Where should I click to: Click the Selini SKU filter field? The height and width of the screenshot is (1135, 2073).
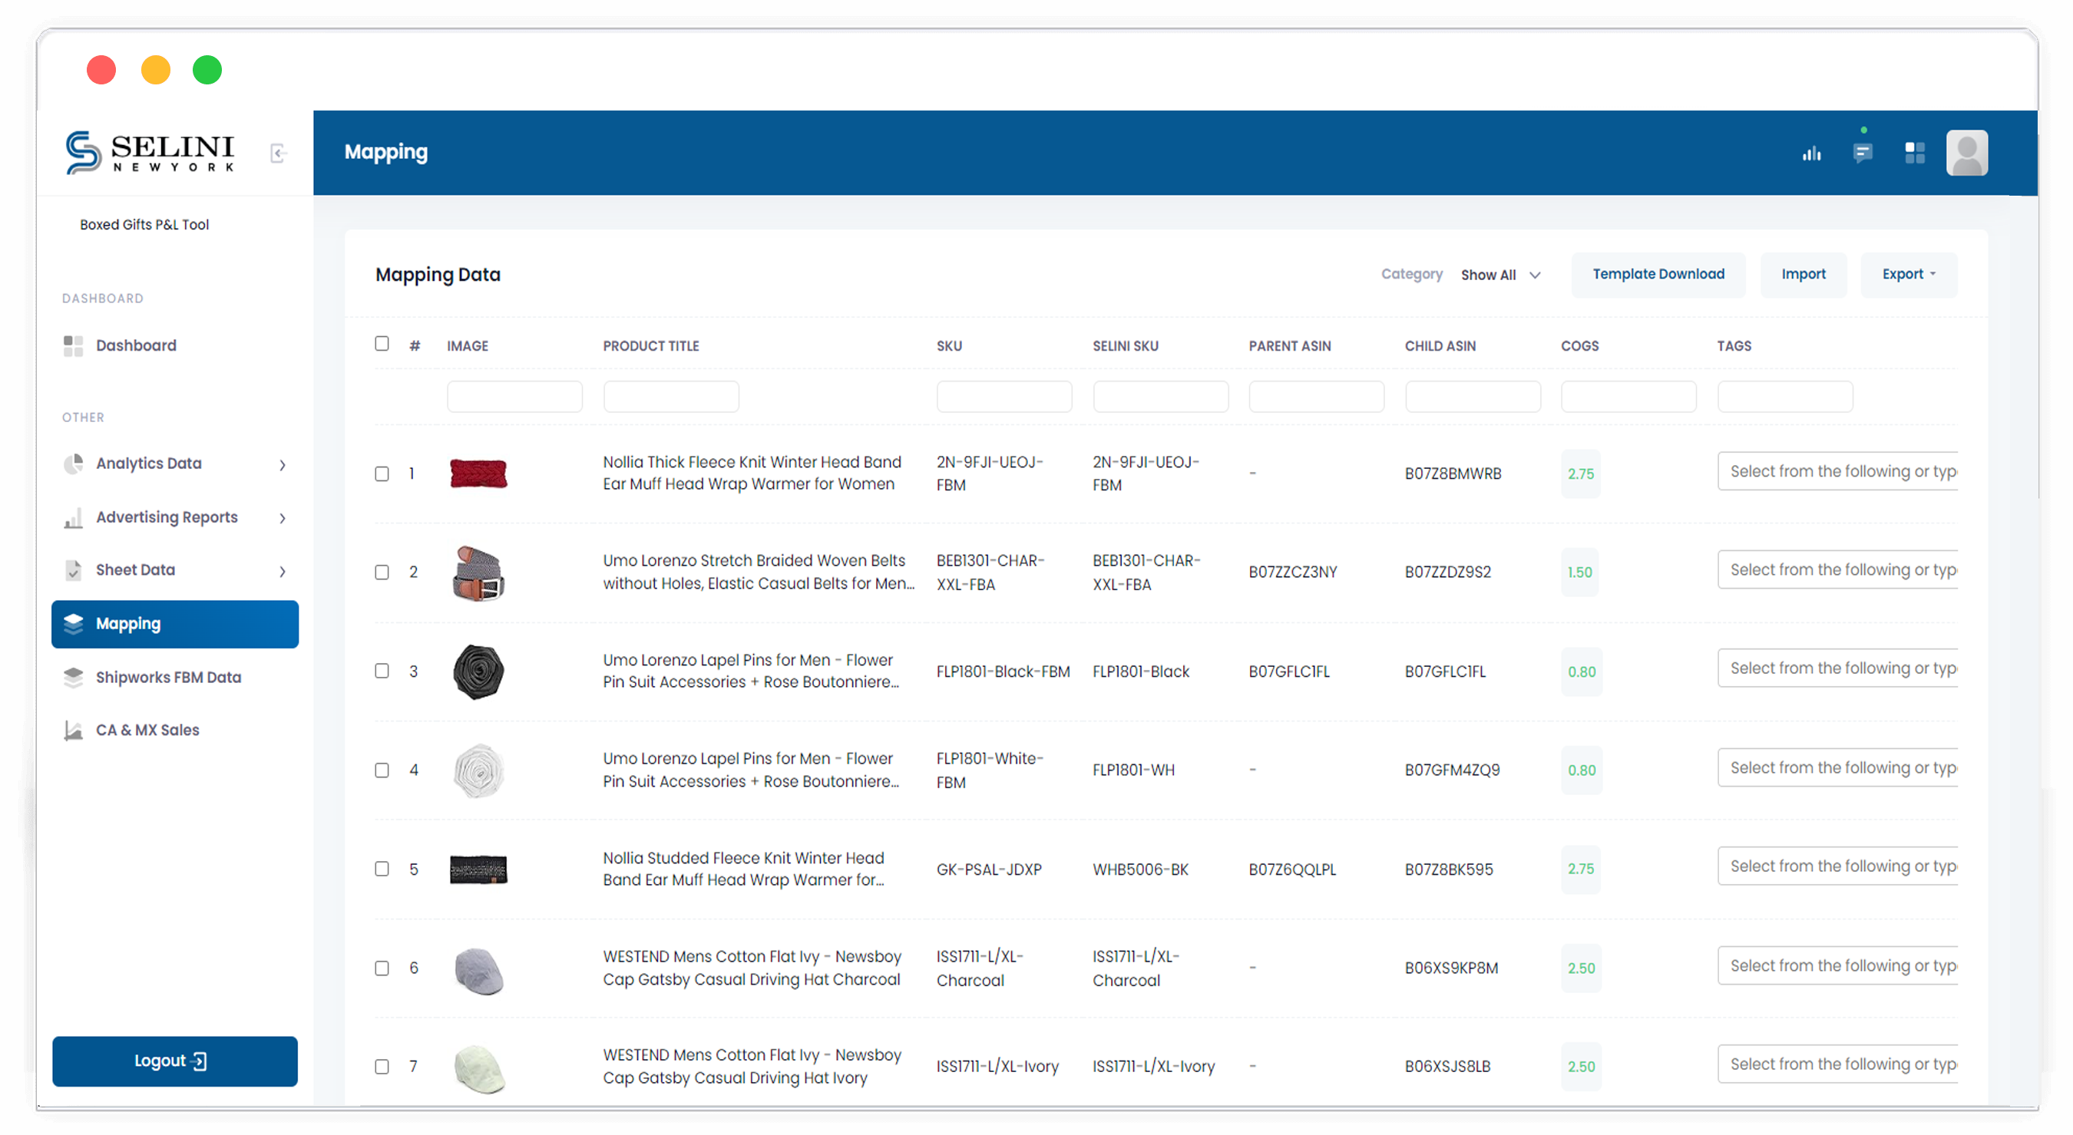click(1159, 397)
